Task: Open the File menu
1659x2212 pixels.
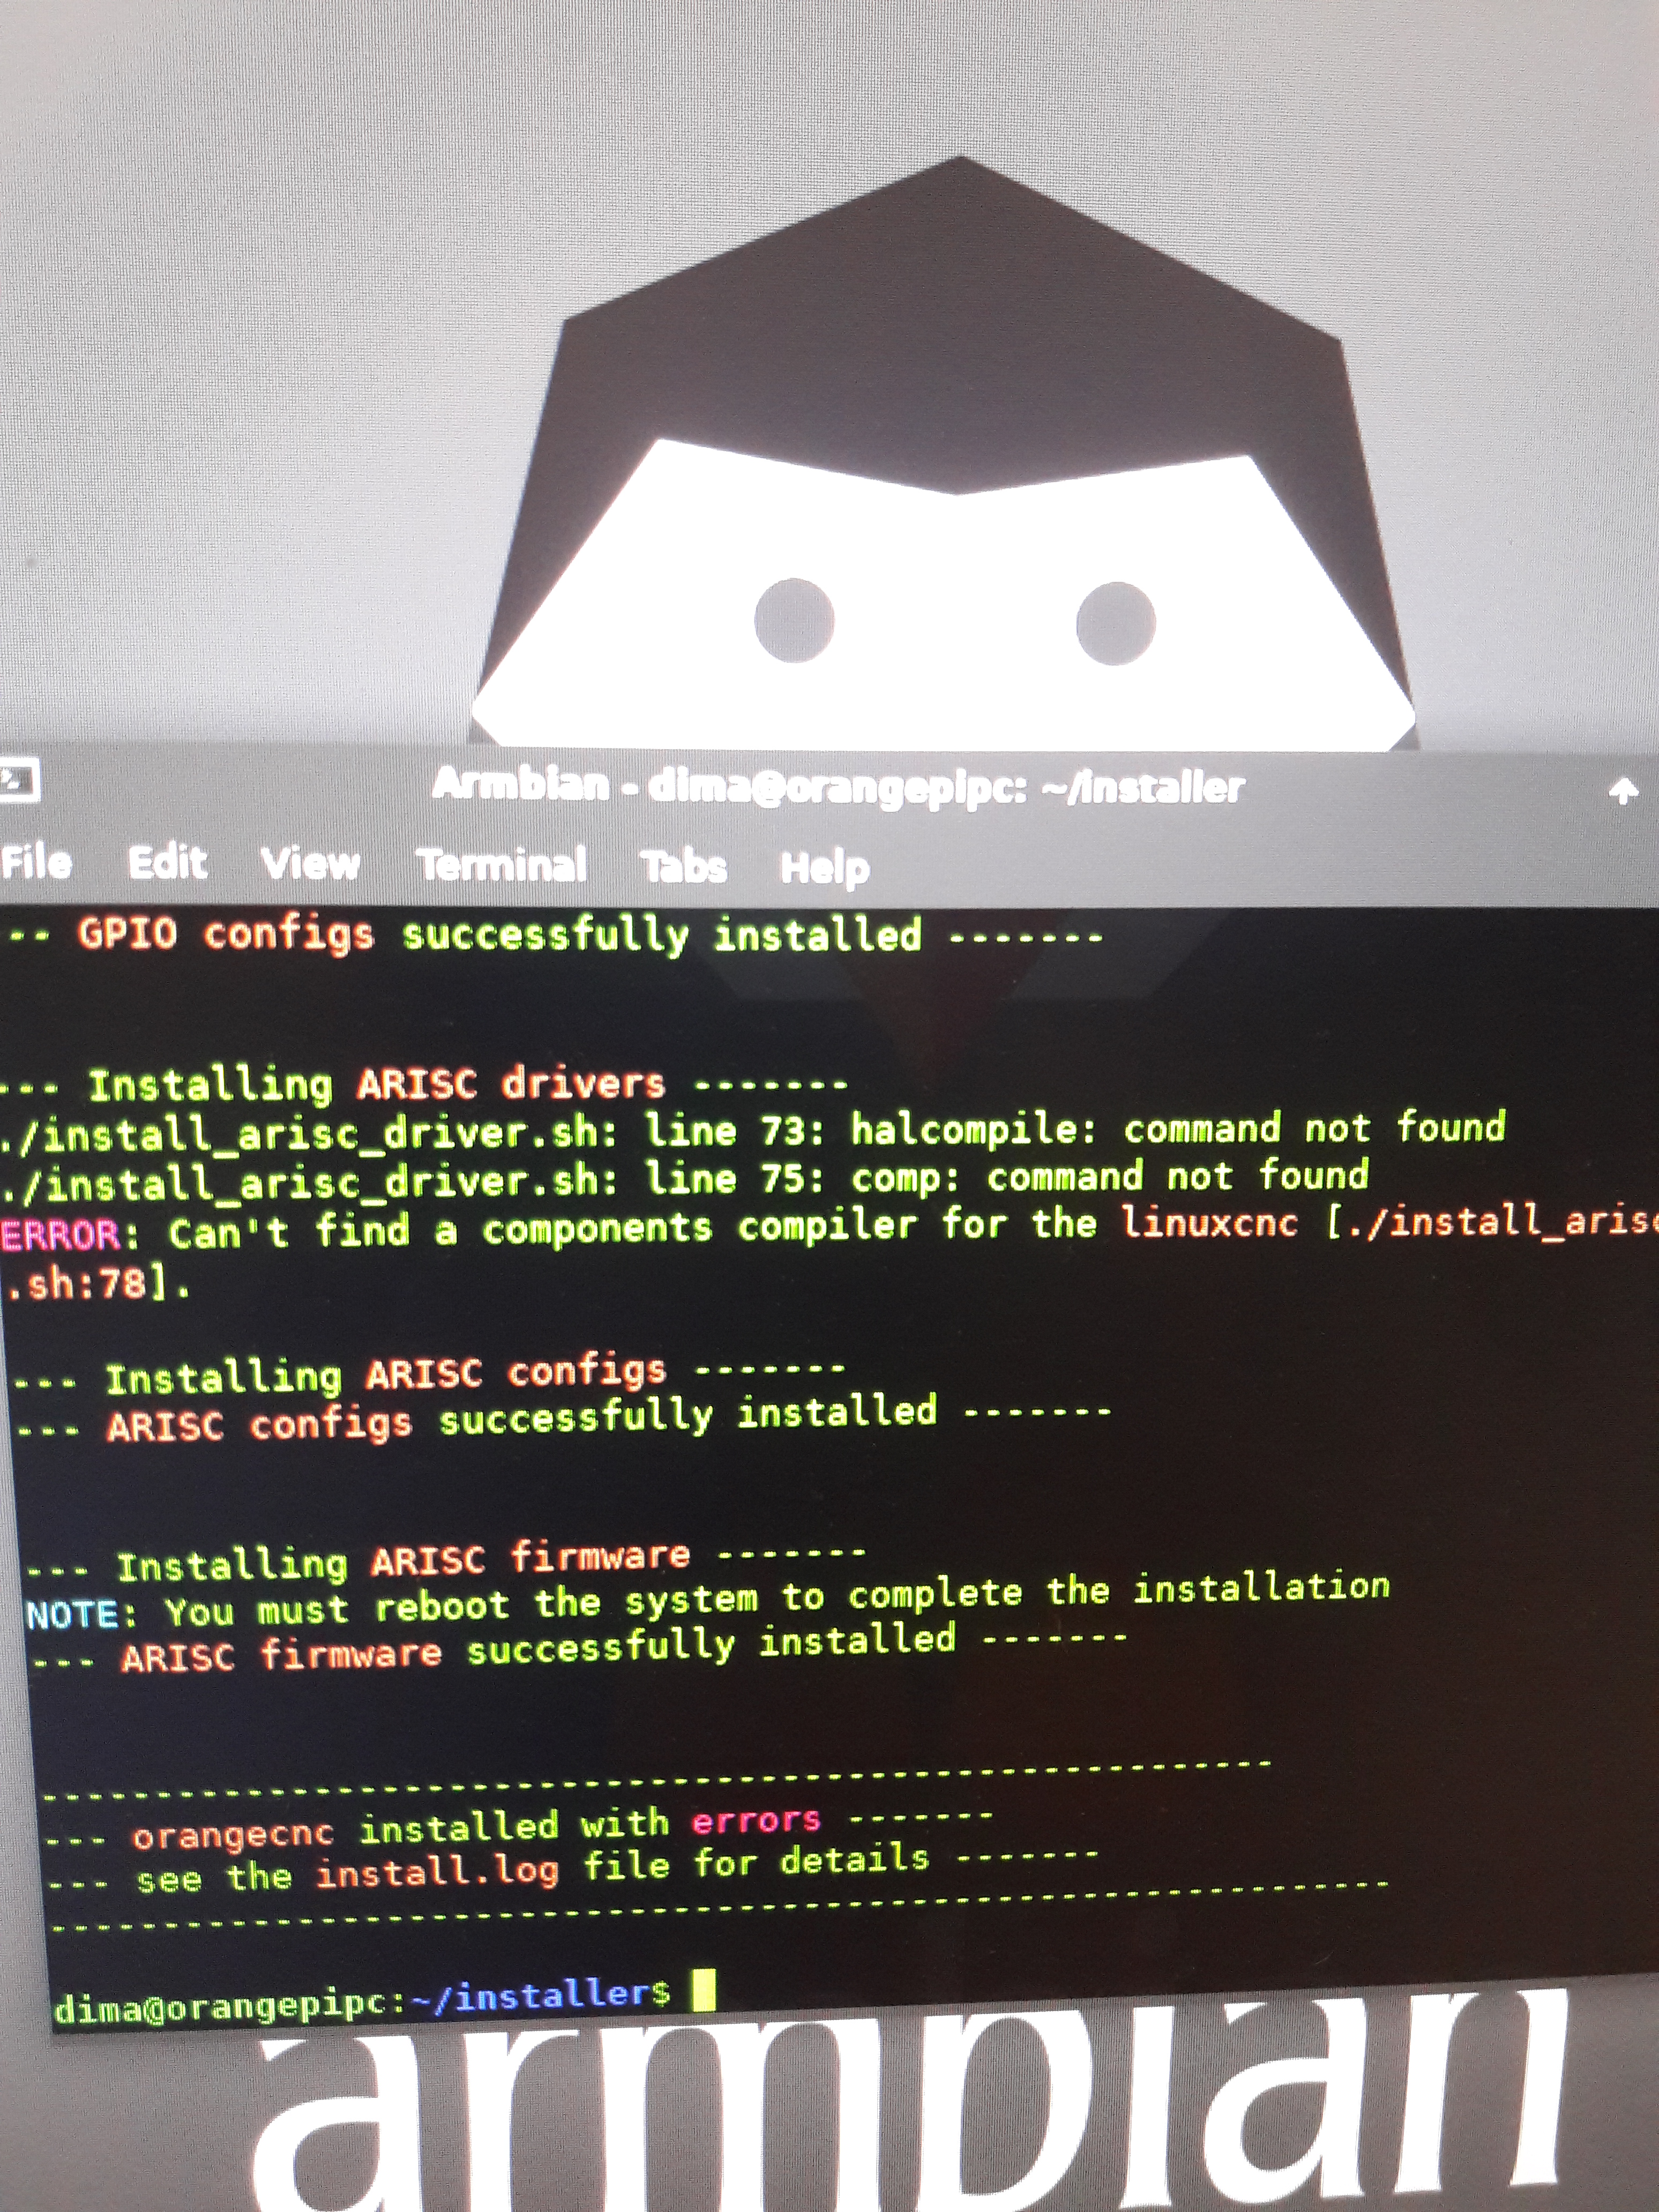Action: (36, 861)
